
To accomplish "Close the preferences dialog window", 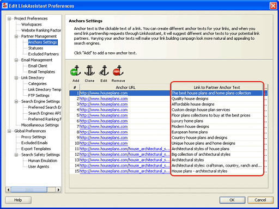I will [x=273, y=6].
